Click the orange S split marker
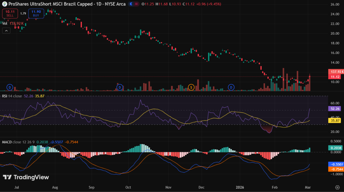 coord(191,87)
